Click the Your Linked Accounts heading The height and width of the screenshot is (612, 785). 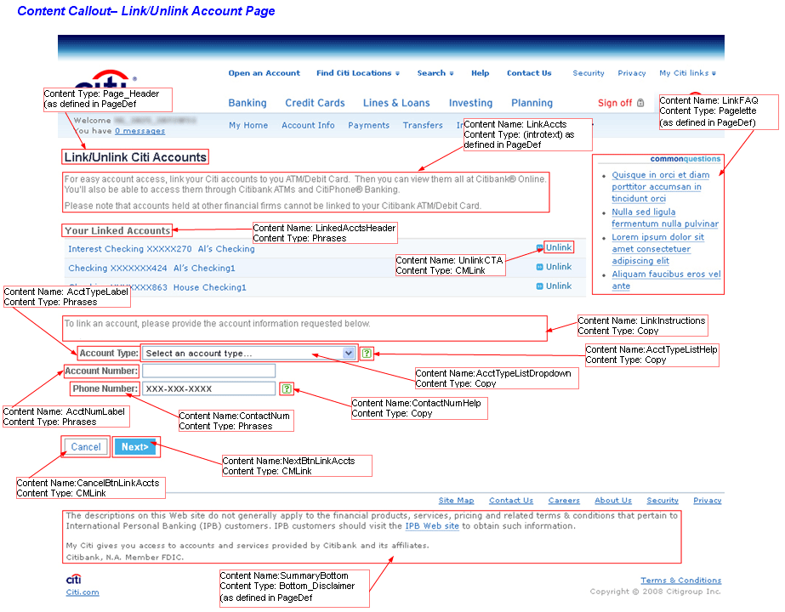click(x=117, y=230)
